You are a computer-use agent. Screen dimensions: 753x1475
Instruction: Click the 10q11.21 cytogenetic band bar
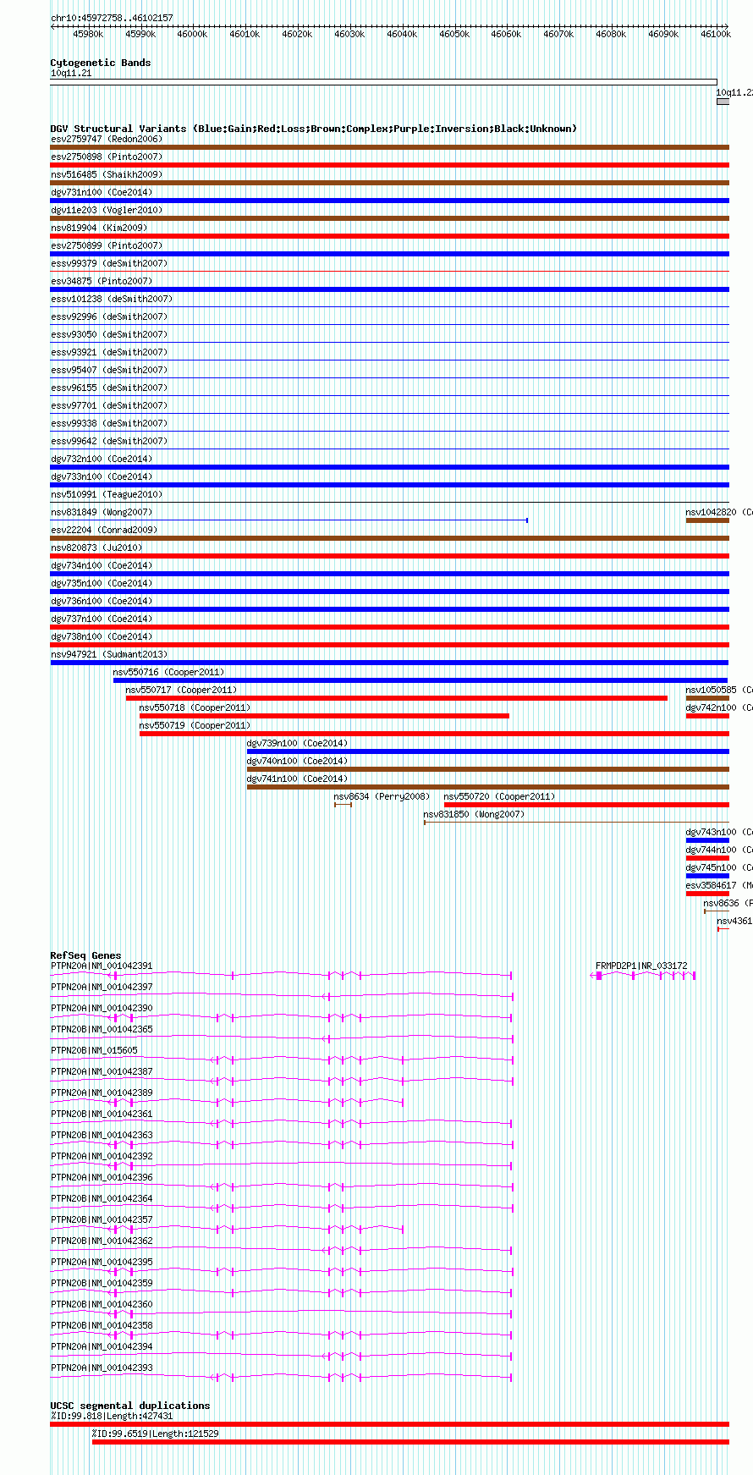pyautogui.click(x=383, y=82)
